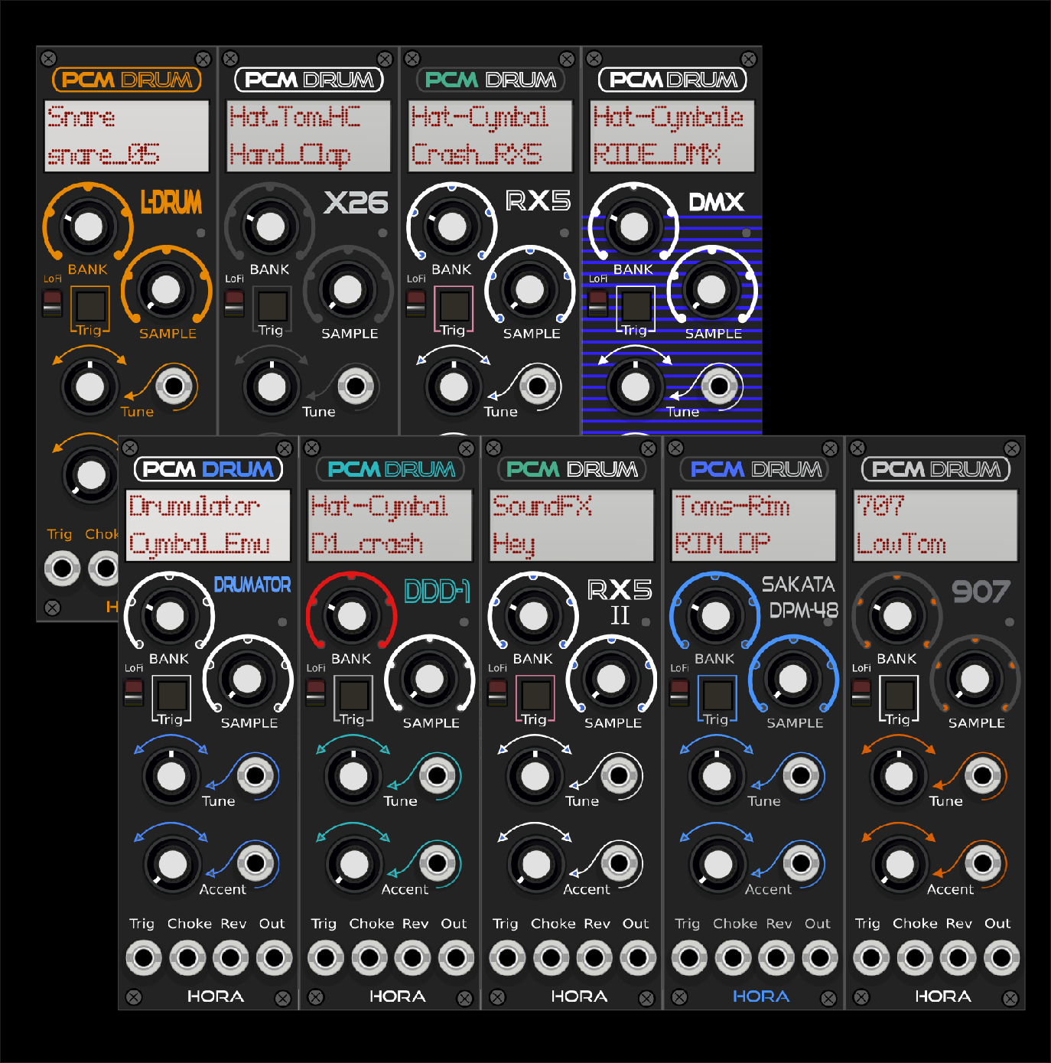Click the DRUMATOR model label
This screenshot has height=1063, width=1051.
[x=252, y=585]
